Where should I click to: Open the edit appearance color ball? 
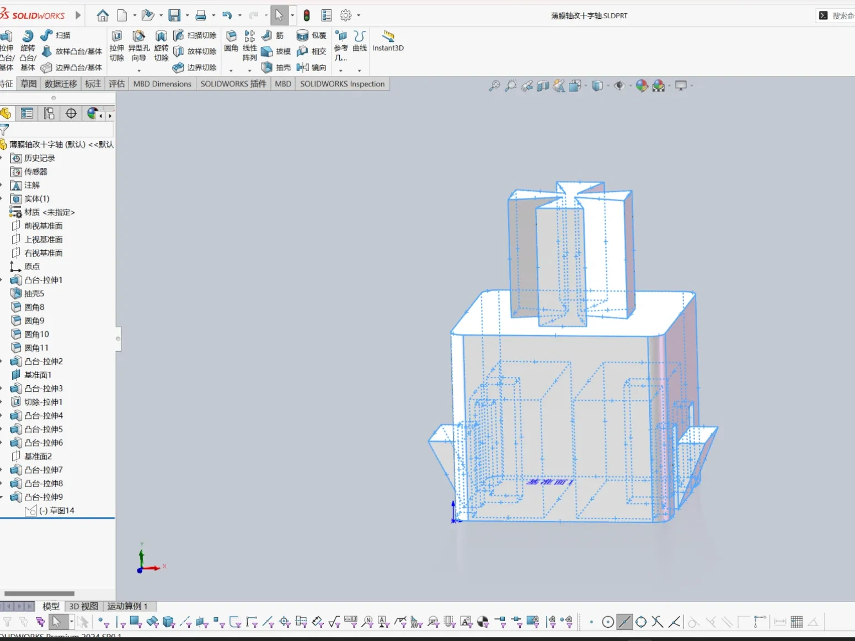[x=642, y=85]
